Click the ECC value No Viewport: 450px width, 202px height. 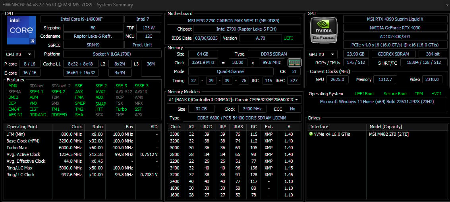[x=293, y=109]
